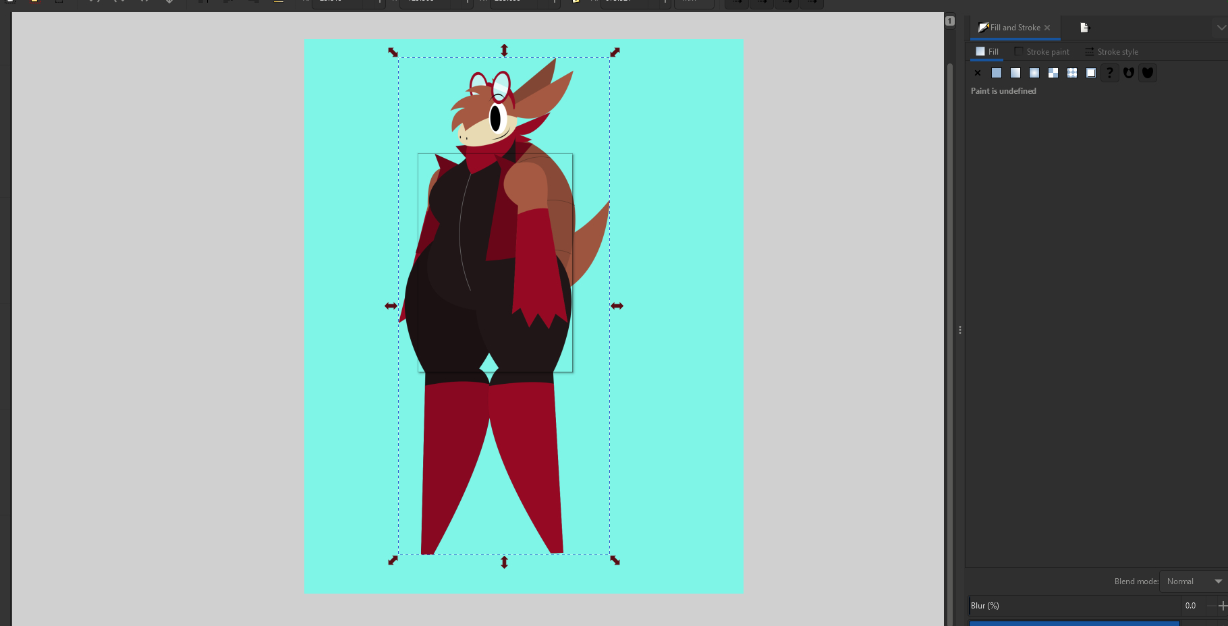Toggle the even-odd fill rule button
The height and width of the screenshot is (626, 1228).
coord(1129,73)
